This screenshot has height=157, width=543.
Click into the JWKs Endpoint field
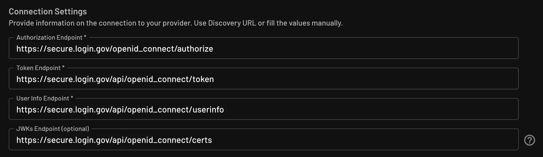[x=273, y=140]
